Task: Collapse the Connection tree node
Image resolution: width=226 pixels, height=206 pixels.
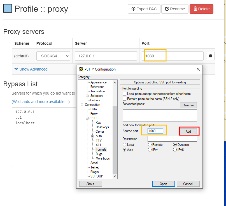Action: coord(82,105)
